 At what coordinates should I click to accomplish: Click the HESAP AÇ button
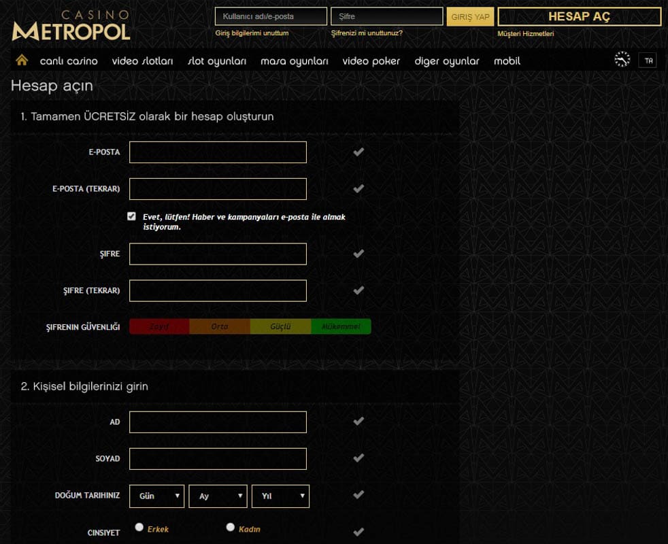tap(580, 16)
